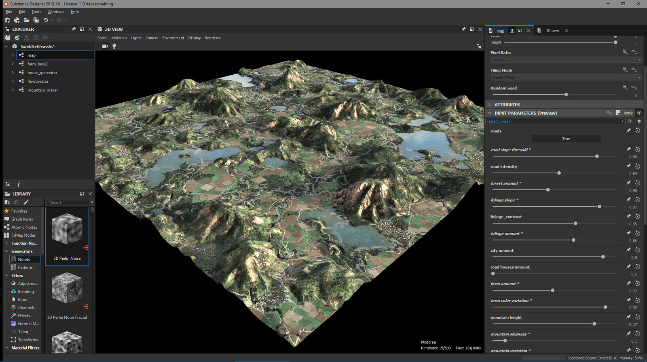Viewport: 647px width, 362px height.
Task: Toggle the roads True button
Action: [566, 139]
